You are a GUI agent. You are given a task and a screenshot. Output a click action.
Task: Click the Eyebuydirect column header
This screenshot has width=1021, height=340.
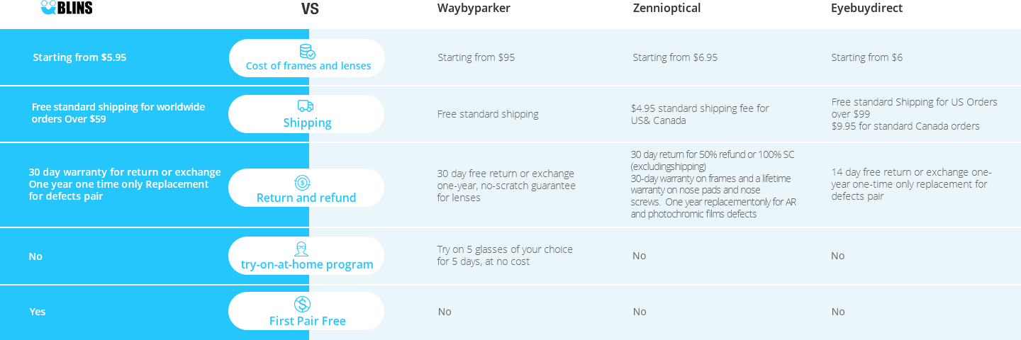[866, 8]
